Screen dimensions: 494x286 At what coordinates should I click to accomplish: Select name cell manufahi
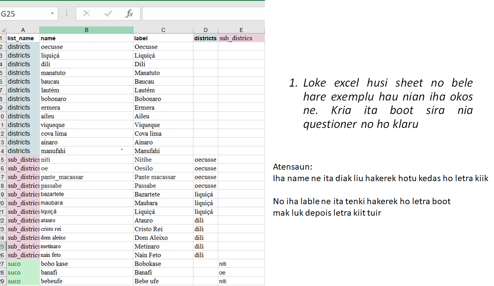click(x=86, y=151)
